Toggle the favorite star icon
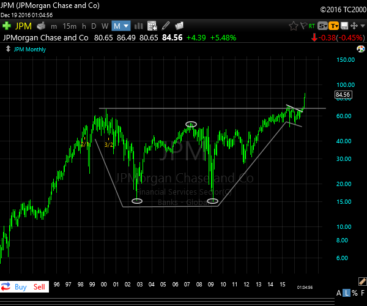367x306 pixels. [294, 26]
